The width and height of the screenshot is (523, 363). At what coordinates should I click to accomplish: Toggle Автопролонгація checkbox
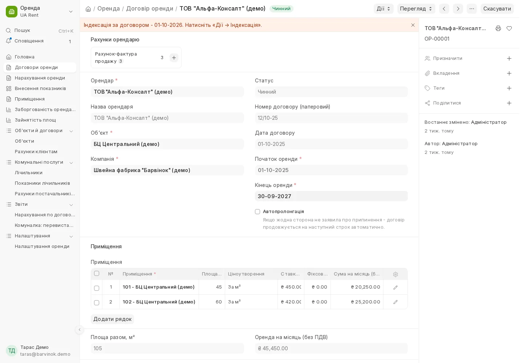pyautogui.click(x=258, y=212)
